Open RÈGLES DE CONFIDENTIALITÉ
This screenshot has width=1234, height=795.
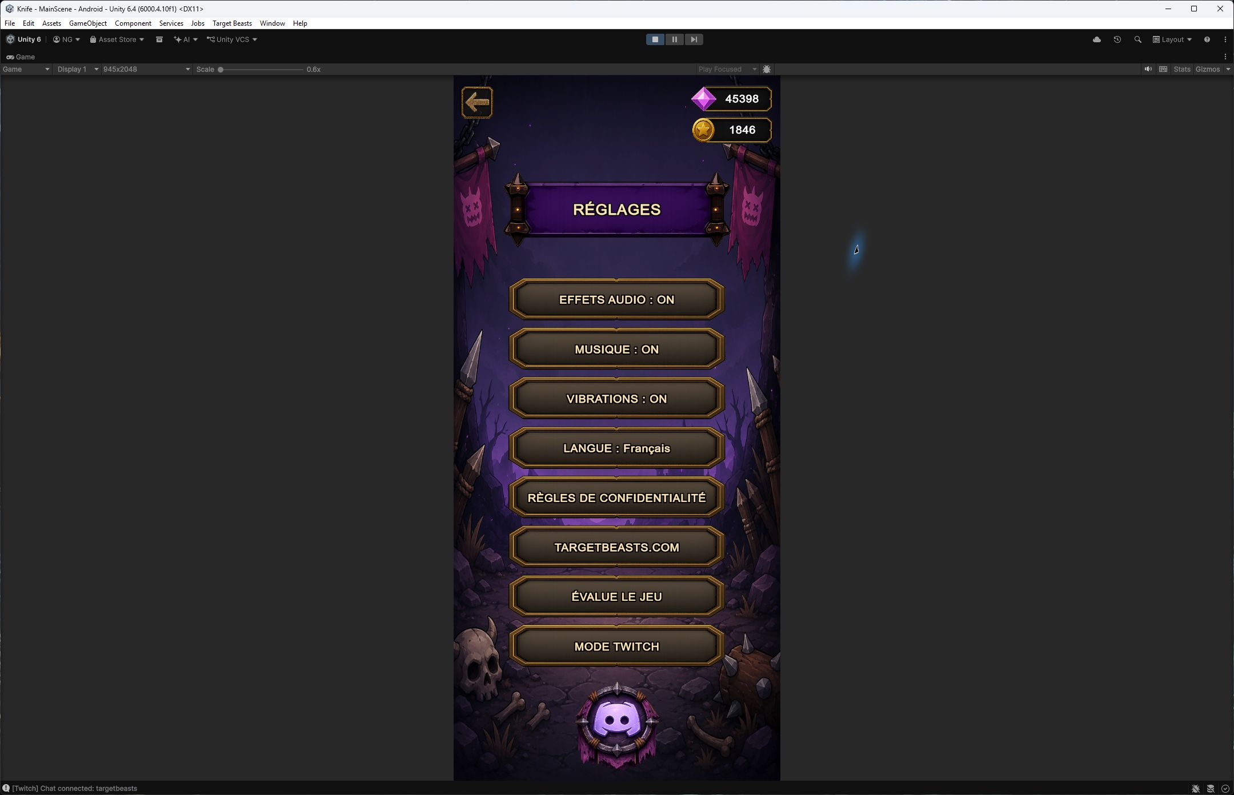tap(617, 497)
